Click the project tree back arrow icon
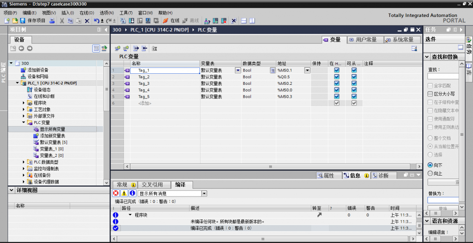Image resolution: width=473 pixels, height=243 pixels. tap(21, 48)
